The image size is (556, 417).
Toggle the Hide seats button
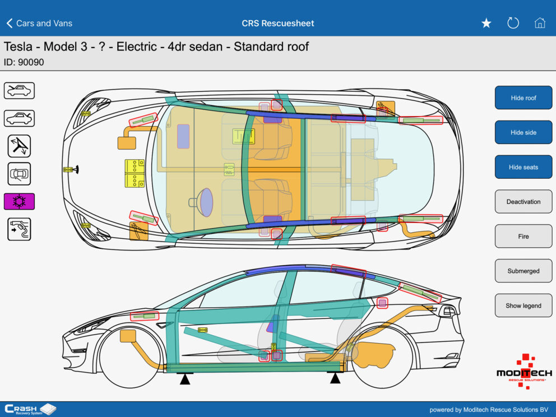pos(523,167)
